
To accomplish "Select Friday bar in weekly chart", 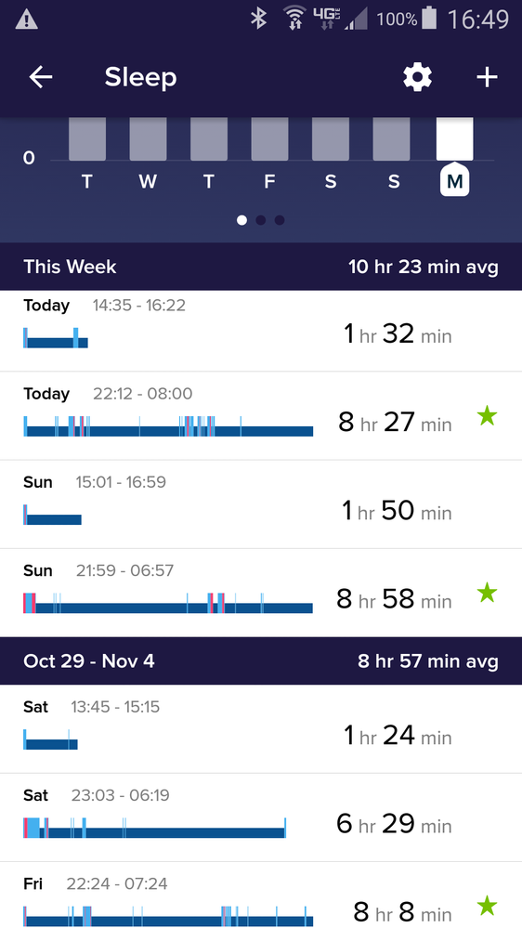I will 270,139.
